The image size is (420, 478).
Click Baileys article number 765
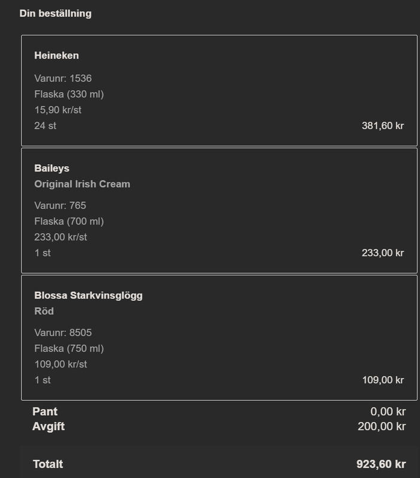(60, 206)
